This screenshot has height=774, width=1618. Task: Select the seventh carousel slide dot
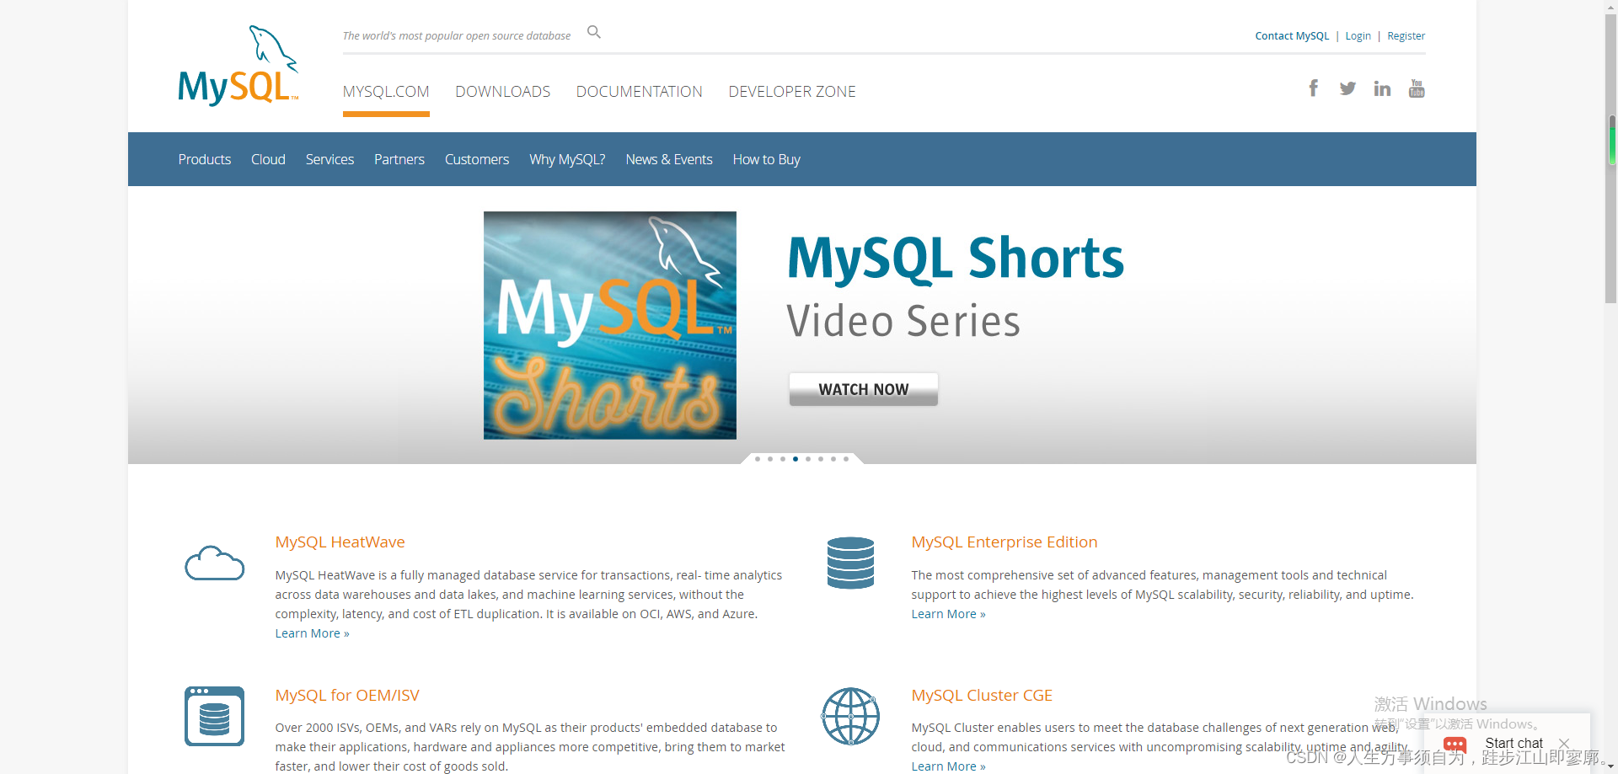(833, 459)
